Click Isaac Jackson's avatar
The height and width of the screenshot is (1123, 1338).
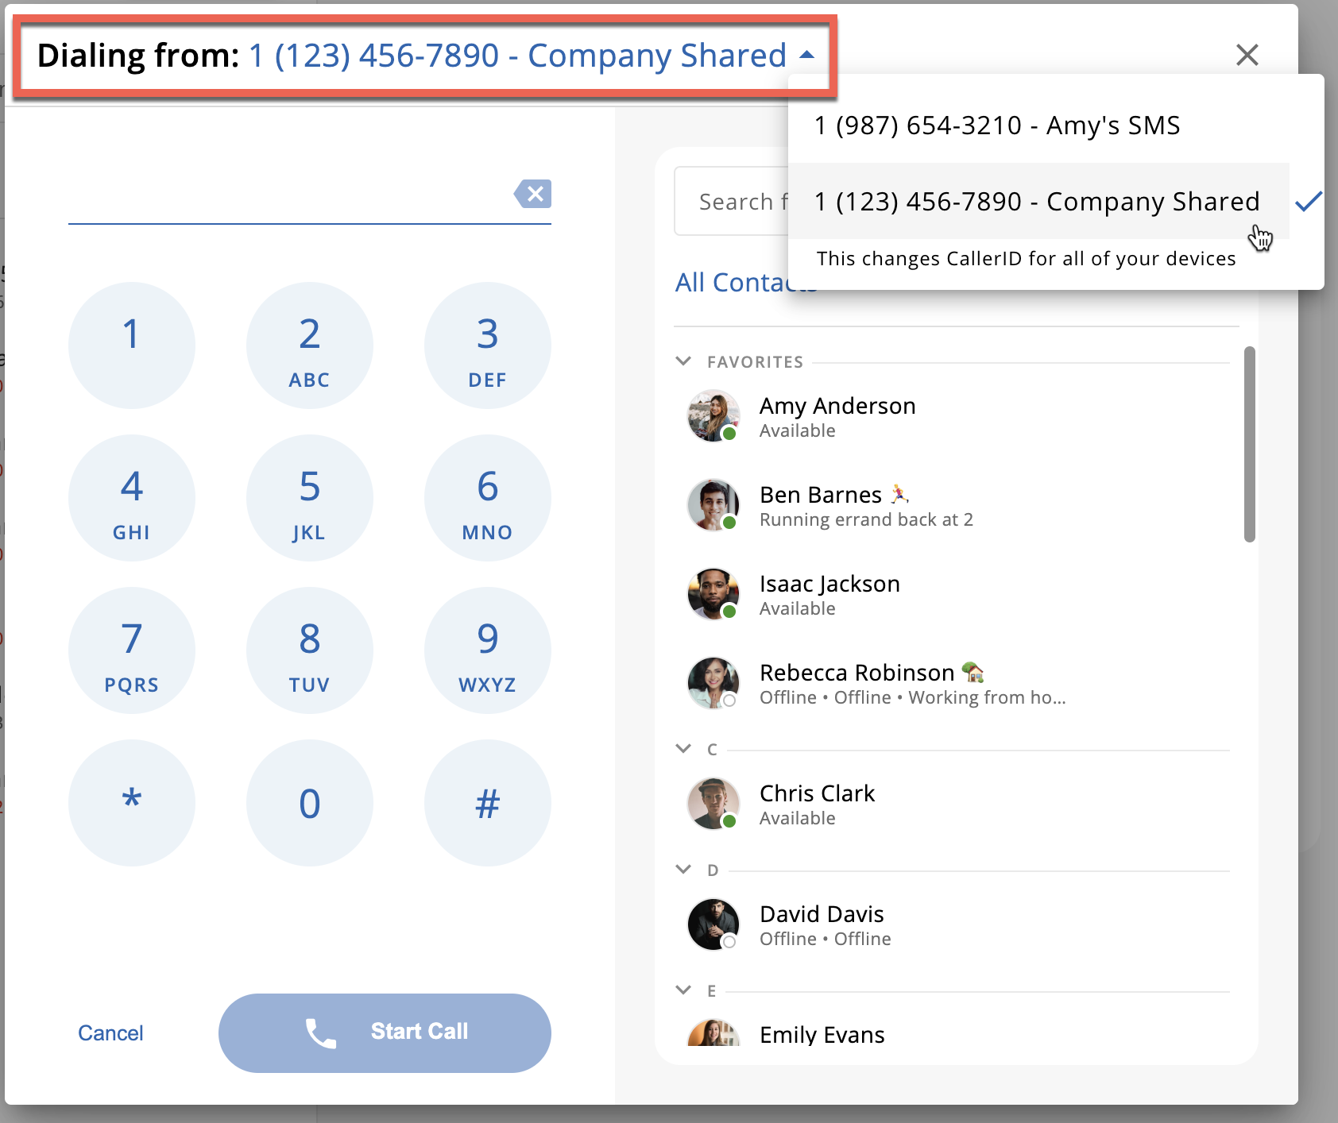click(713, 593)
